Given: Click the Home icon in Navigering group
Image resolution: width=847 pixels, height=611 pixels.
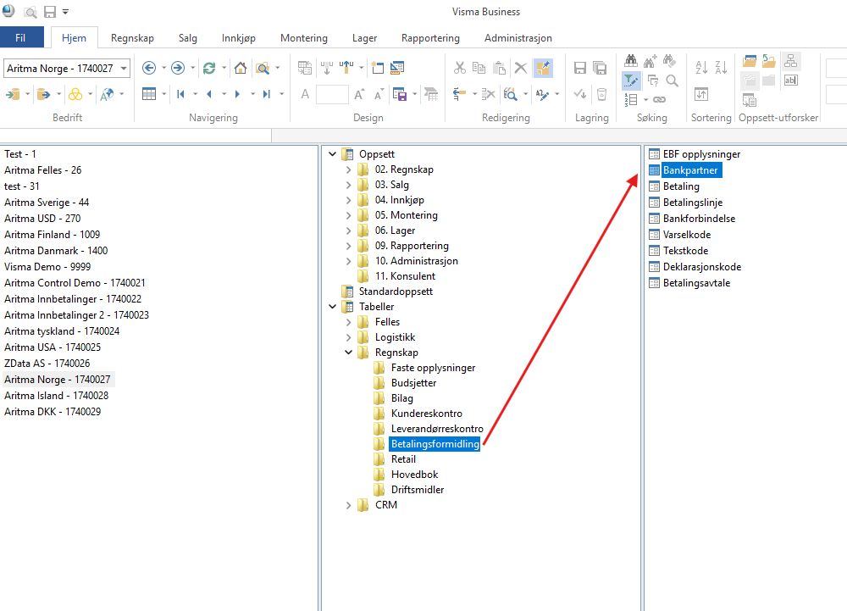Looking at the screenshot, I should [x=241, y=68].
